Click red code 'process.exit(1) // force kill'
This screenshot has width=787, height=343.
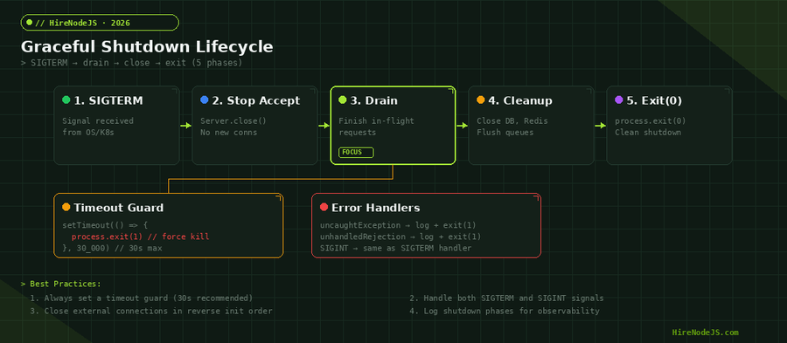click(x=141, y=237)
